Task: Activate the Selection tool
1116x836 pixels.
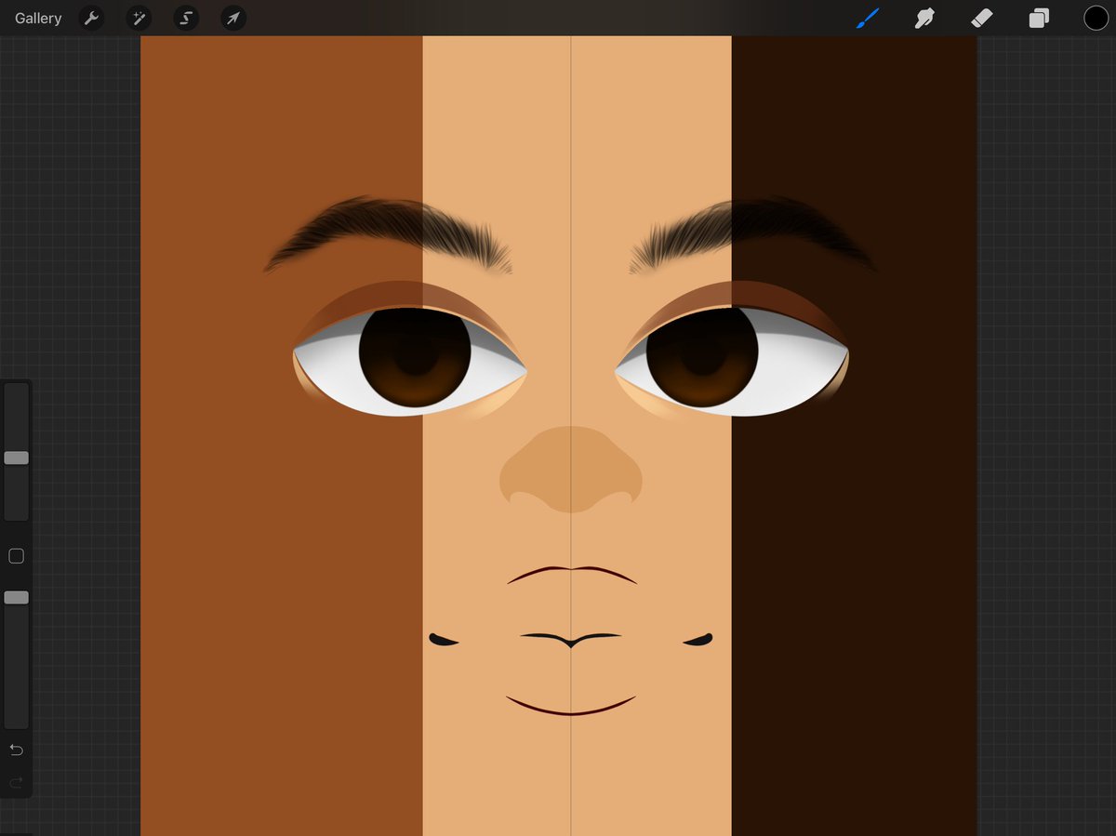Action: click(x=186, y=18)
